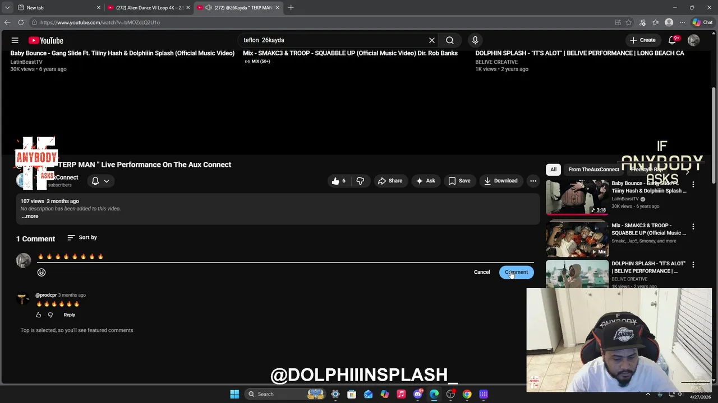Open more video actions (three dots)
Screen dimensions: 718x403
tap(533, 181)
